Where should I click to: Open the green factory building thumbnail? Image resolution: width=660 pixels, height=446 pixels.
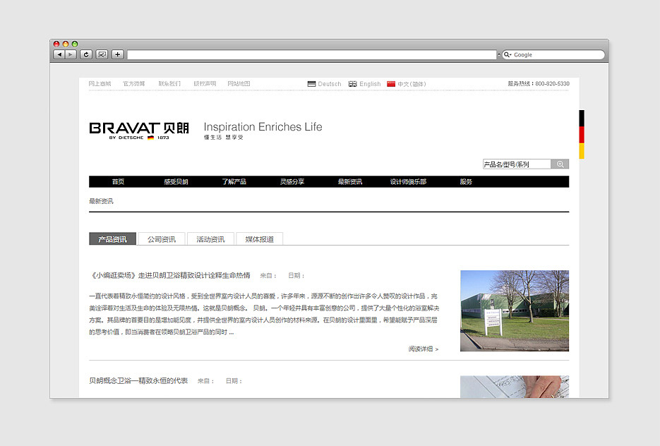point(515,311)
